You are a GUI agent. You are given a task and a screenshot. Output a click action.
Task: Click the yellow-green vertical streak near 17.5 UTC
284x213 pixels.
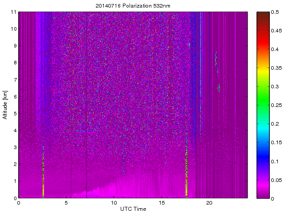186,173
